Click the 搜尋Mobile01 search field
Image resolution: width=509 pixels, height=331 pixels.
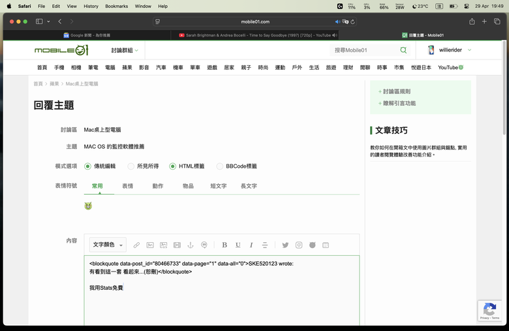pyautogui.click(x=365, y=50)
